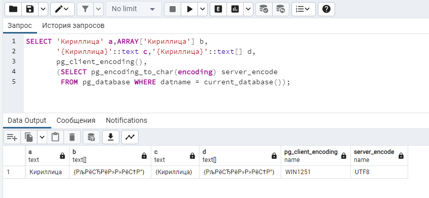Open Help with the question mark icon
The width and height of the screenshot is (429, 198).
(326, 9)
